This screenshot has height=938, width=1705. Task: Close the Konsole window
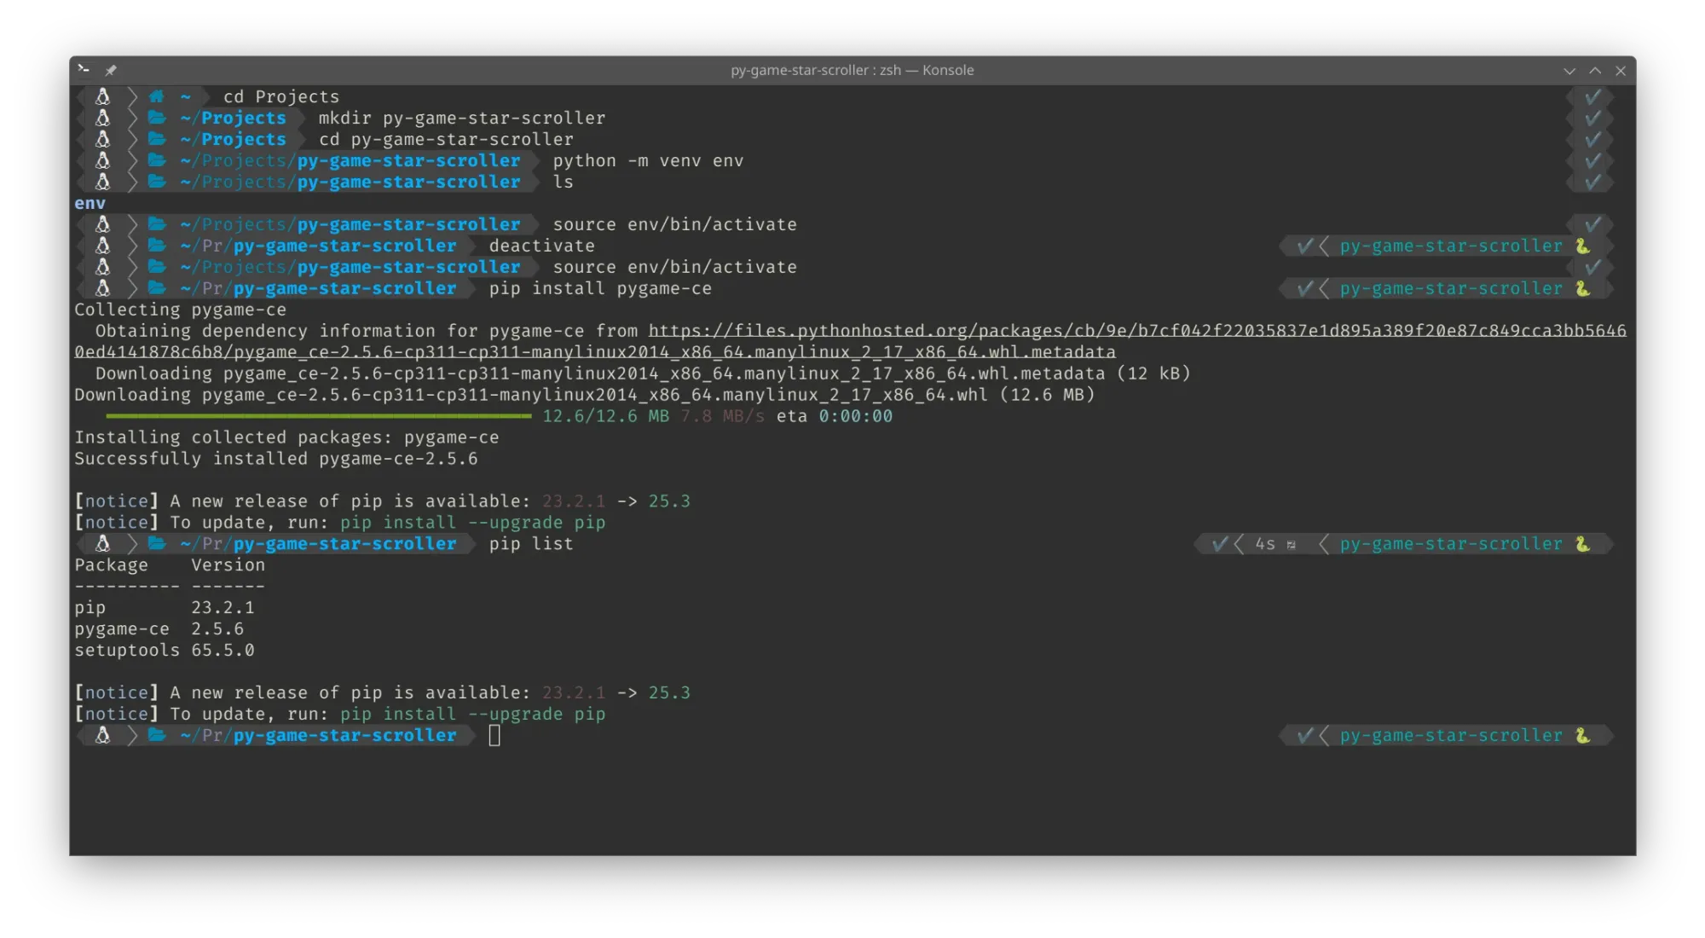pyautogui.click(x=1621, y=71)
